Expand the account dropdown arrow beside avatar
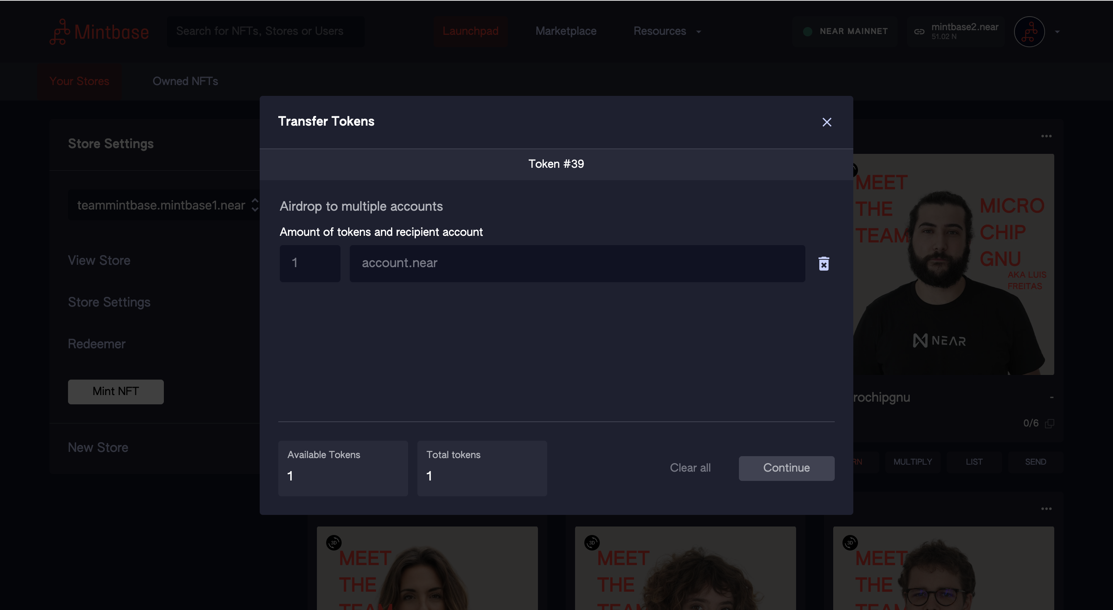 click(1057, 32)
